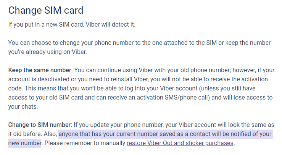Click the phrase "You can continue using Viber"
This screenshot has width=282, height=155.
109,70
